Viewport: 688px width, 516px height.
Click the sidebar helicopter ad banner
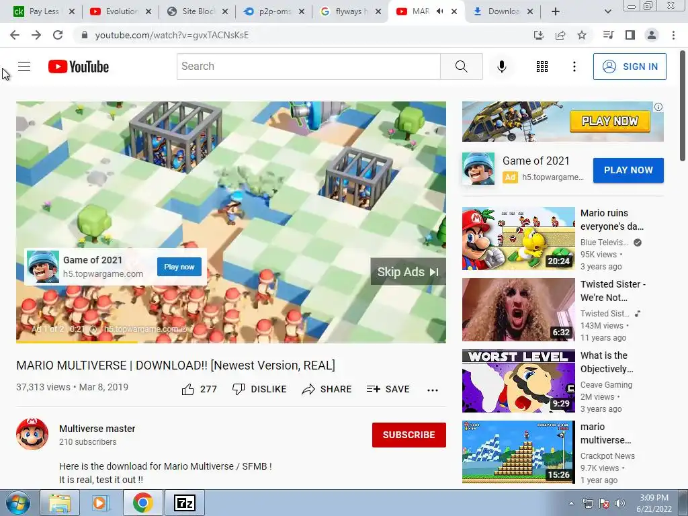pos(562,122)
